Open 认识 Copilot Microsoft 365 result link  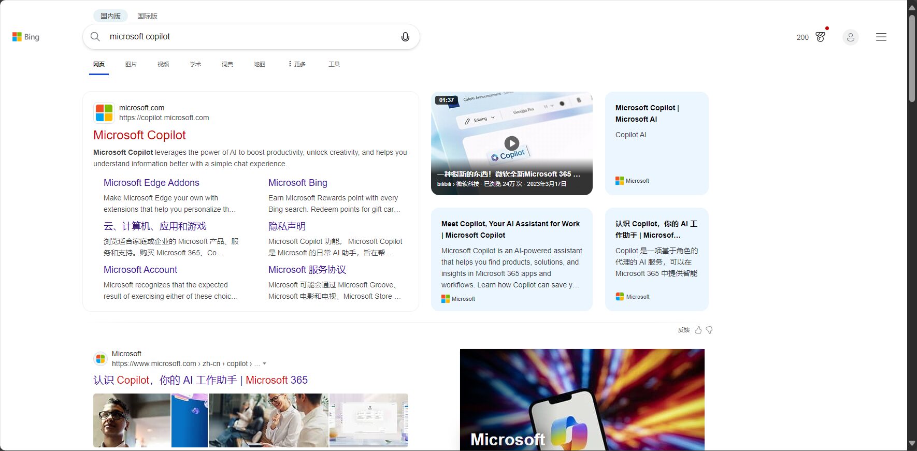click(x=200, y=380)
